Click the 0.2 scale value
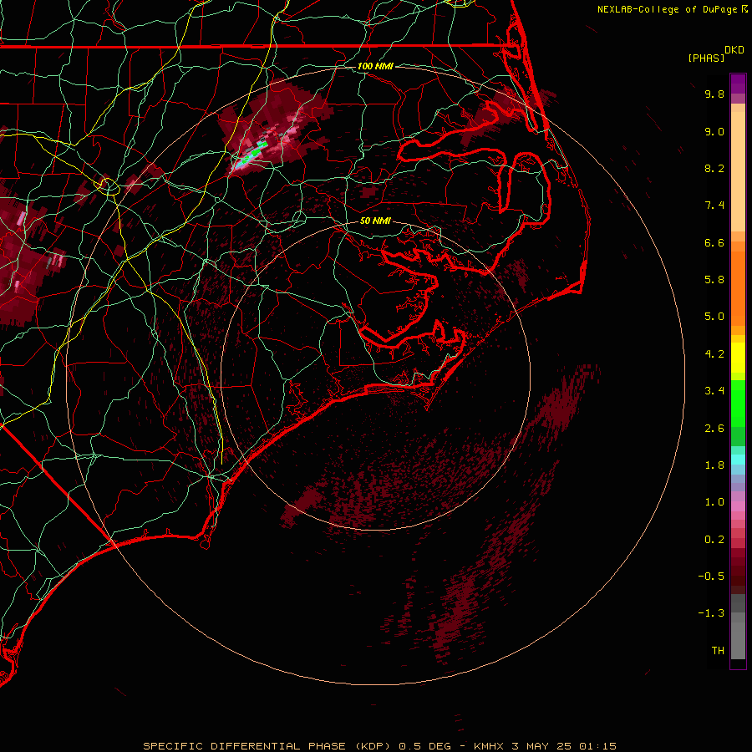Image resolution: width=752 pixels, height=752 pixels. click(x=714, y=540)
